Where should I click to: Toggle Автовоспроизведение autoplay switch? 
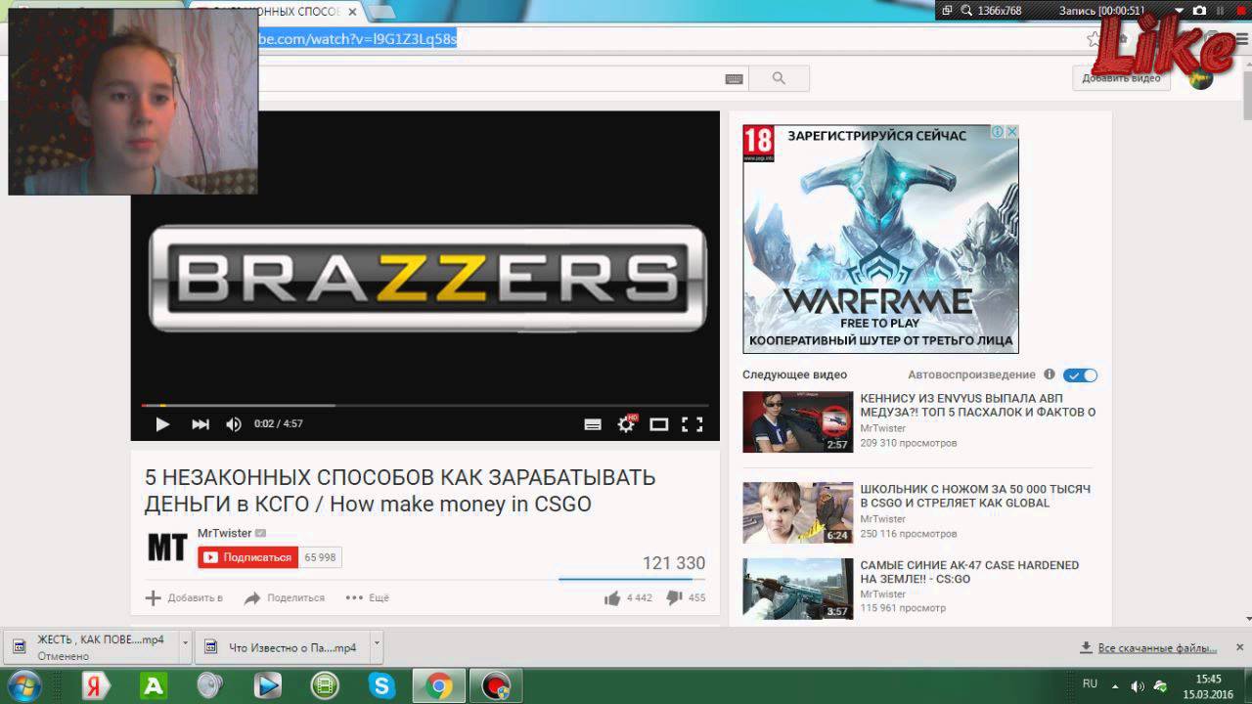point(1081,375)
